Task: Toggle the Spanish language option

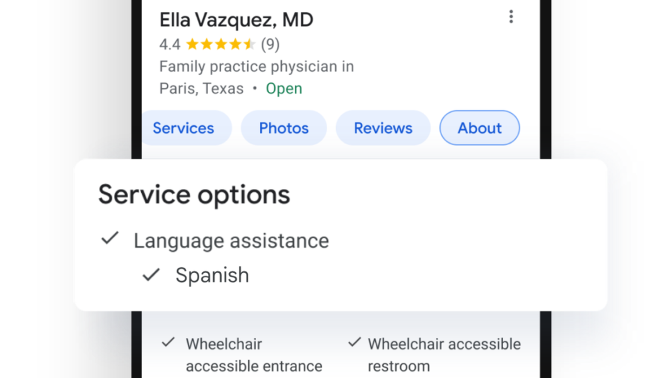Action: [212, 275]
